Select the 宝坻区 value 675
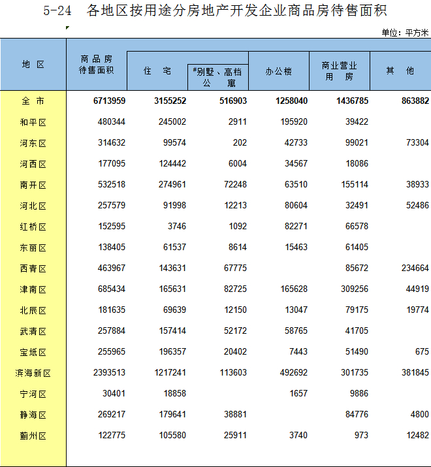Image resolution: width=431 pixels, height=467 pixels. coord(422,351)
